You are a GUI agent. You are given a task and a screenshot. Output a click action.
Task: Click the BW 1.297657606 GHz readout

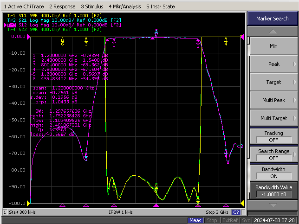click(63, 111)
